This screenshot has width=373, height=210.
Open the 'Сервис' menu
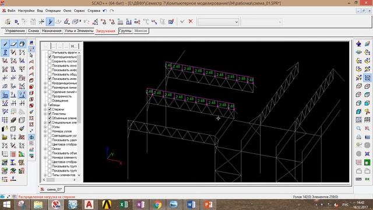79,10
